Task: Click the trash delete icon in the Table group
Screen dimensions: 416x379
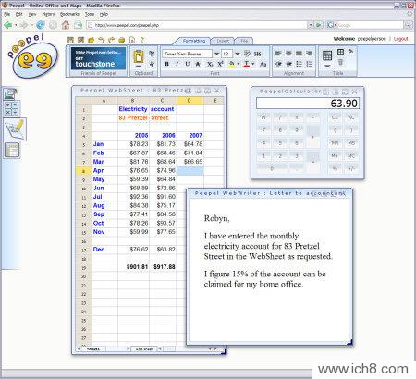Action: tap(340, 62)
